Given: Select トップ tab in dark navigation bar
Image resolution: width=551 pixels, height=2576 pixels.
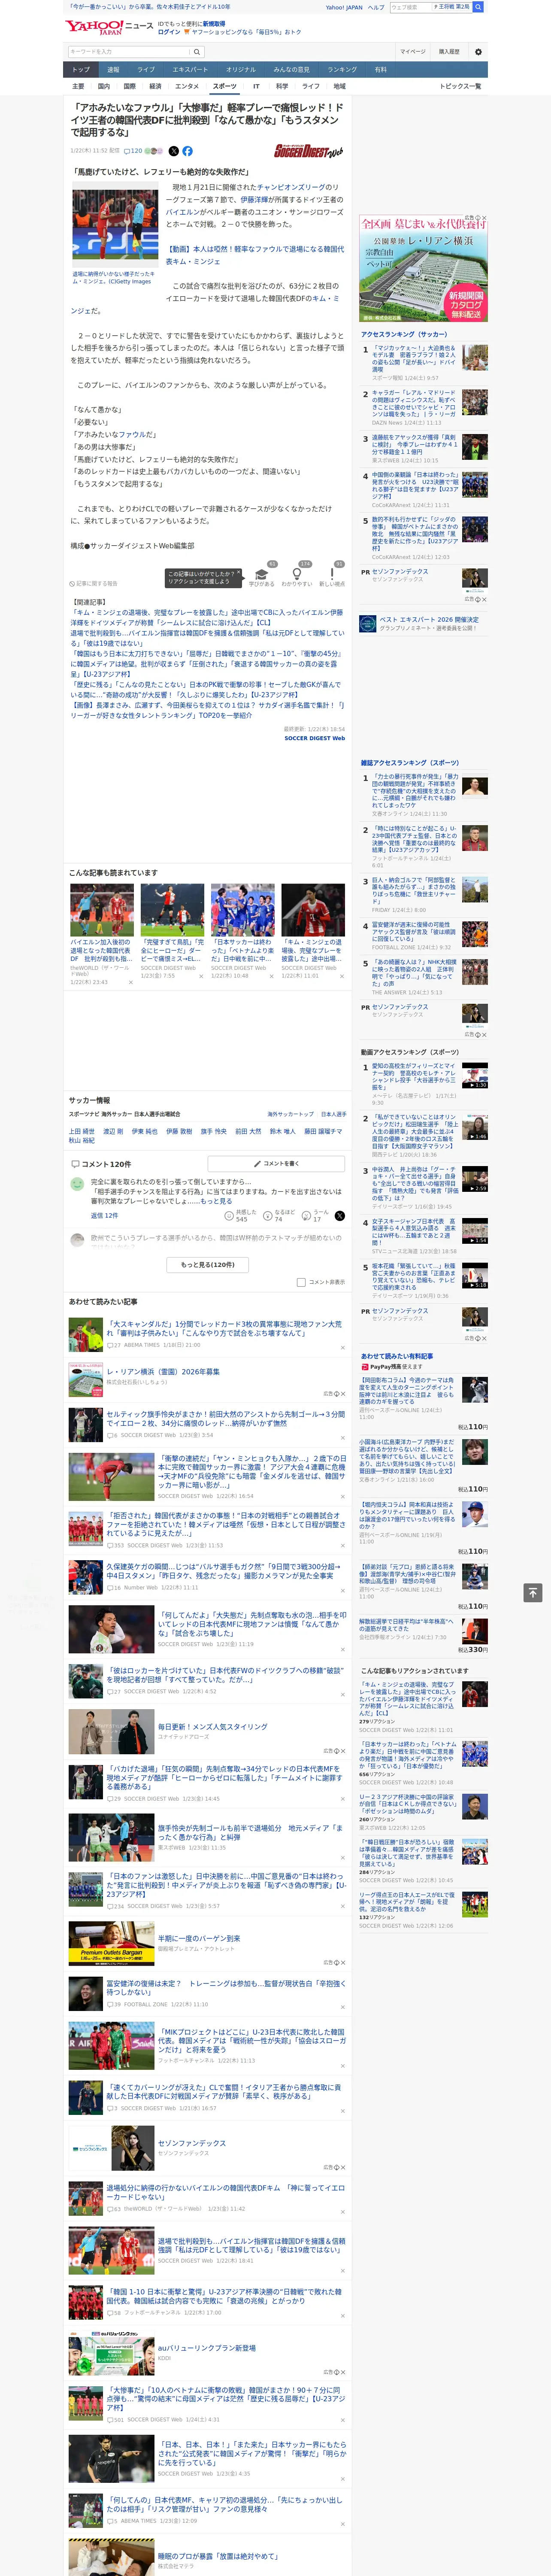Looking at the screenshot, I should 81,70.
